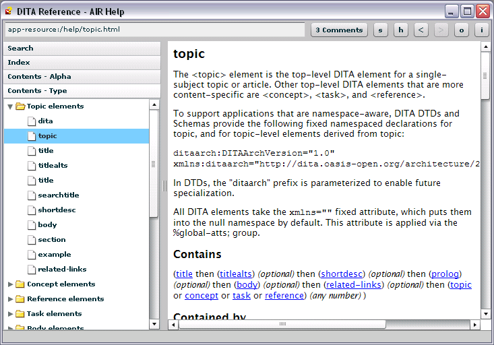Follow the 'topic' link under Contains
This screenshot has height=345, width=494.
[x=461, y=285]
